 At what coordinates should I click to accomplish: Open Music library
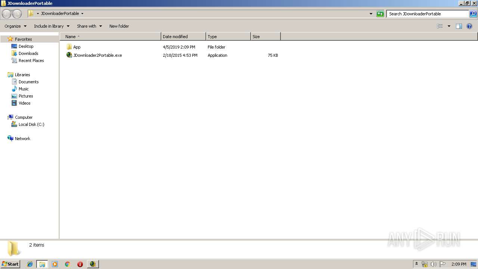click(24, 89)
